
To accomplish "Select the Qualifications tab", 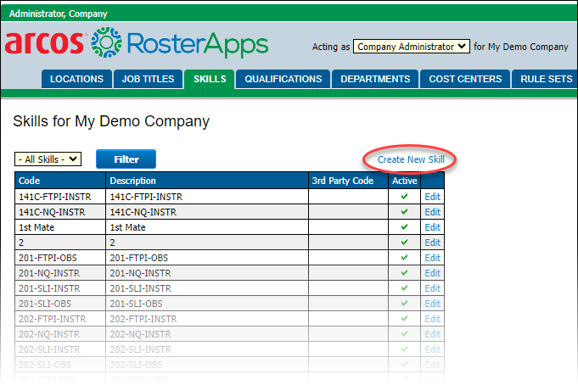I will point(283,79).
